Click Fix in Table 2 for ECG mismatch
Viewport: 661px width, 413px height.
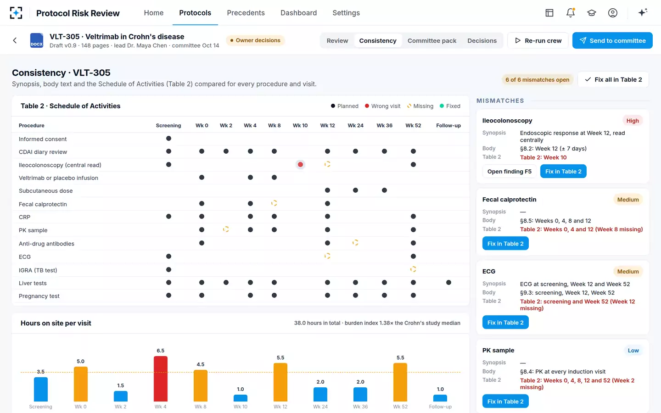pyautogui.click(x=505, y=323)
